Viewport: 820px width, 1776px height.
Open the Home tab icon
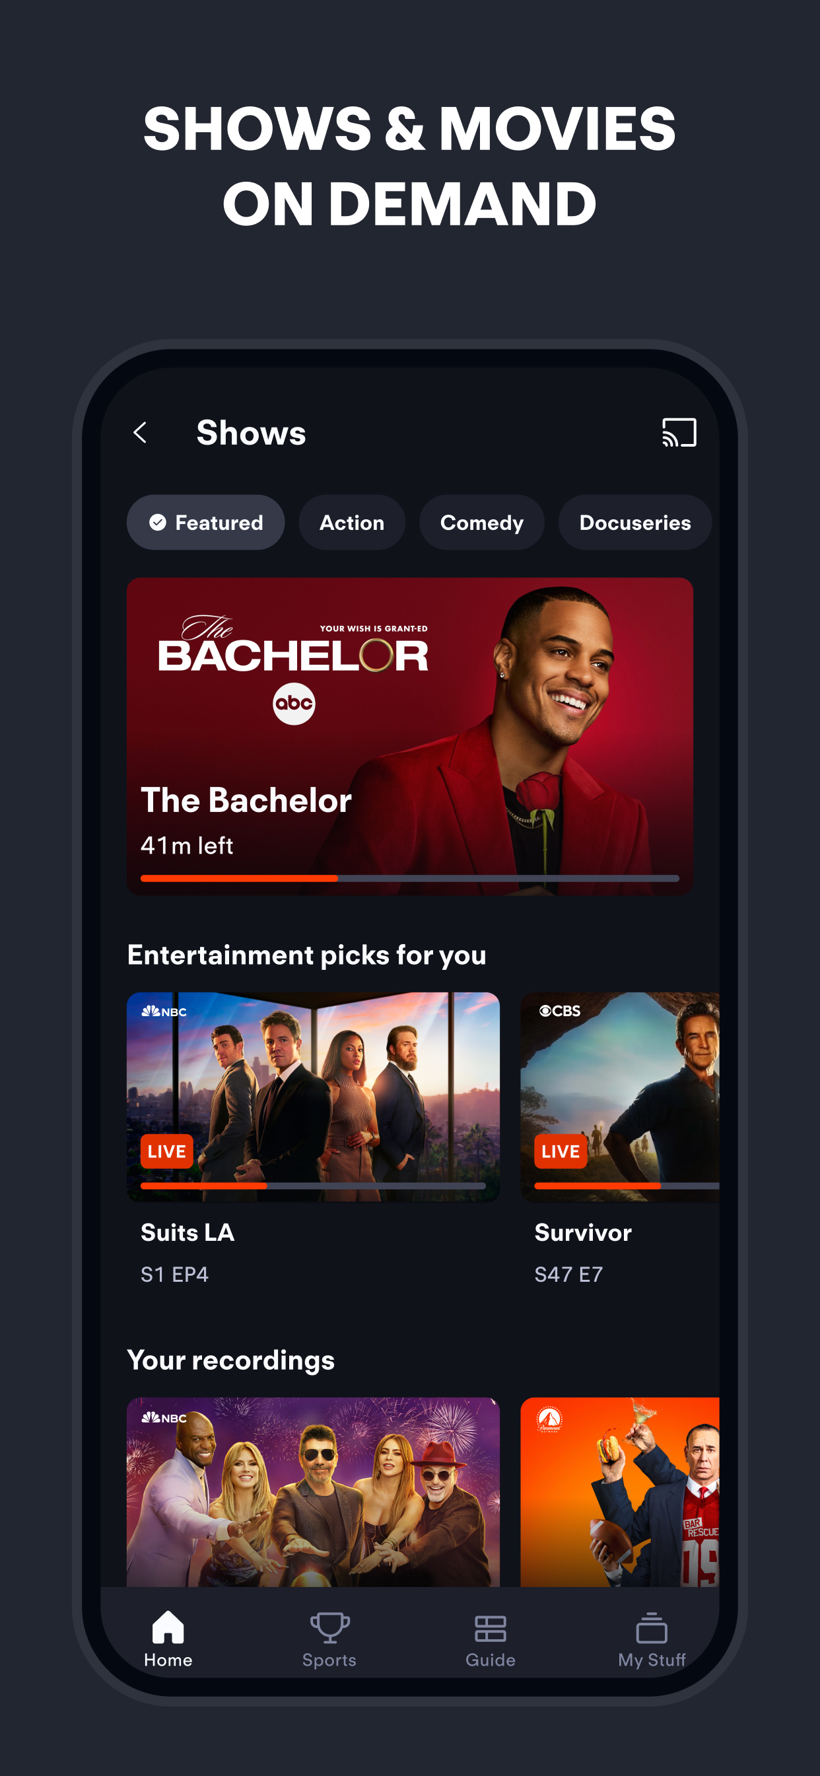pyautogui.click(x=168, y=1628)
